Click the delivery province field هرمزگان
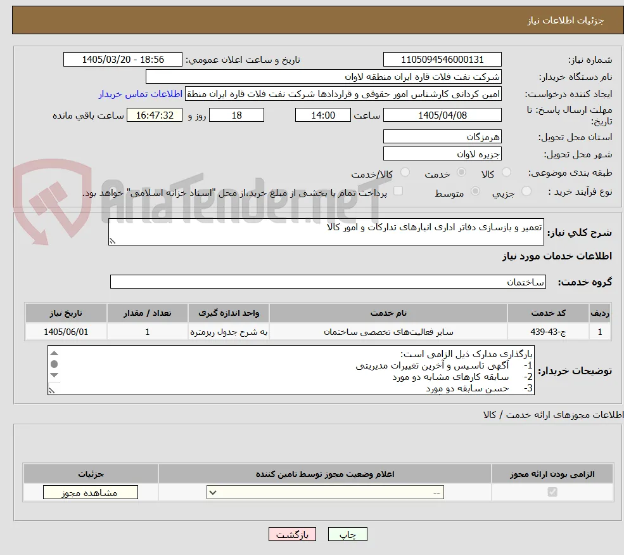 coord(442,136)
